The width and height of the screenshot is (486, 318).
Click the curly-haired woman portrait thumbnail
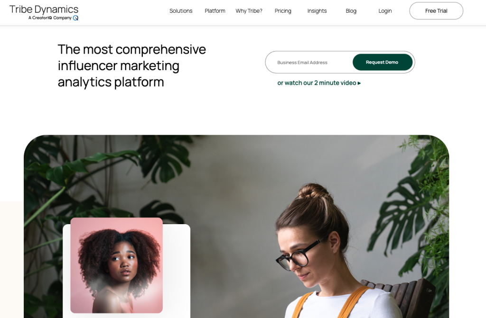[117, 265]
